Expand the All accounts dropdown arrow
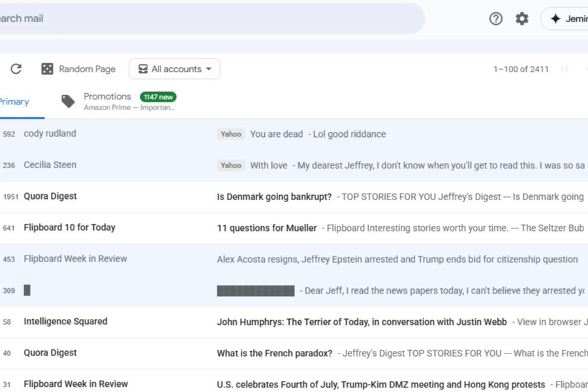This screenshot has width=588, height=392. point(209,69)
